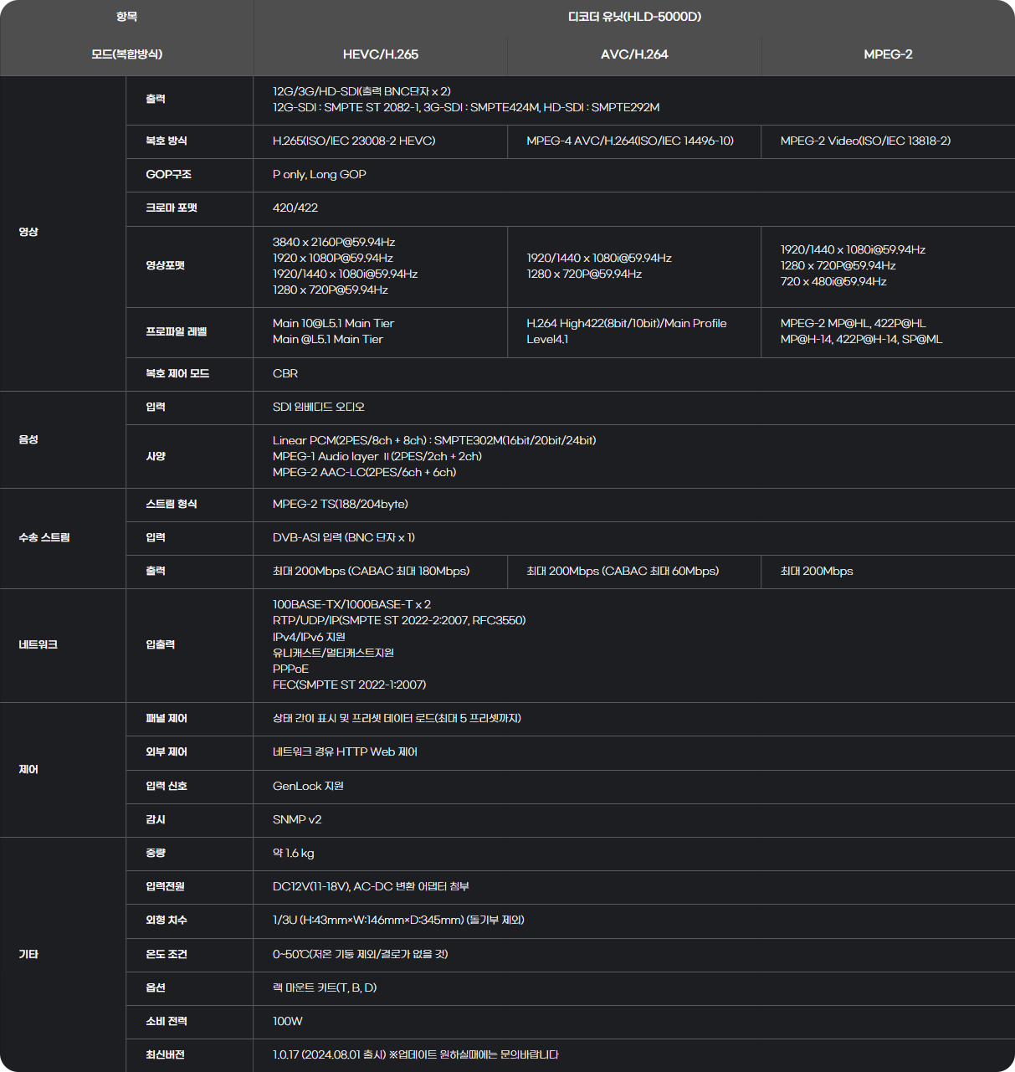Click the SDI 임베디드 오디오 cell
Screen dimensions: 1015x1072
coord(319,408)
